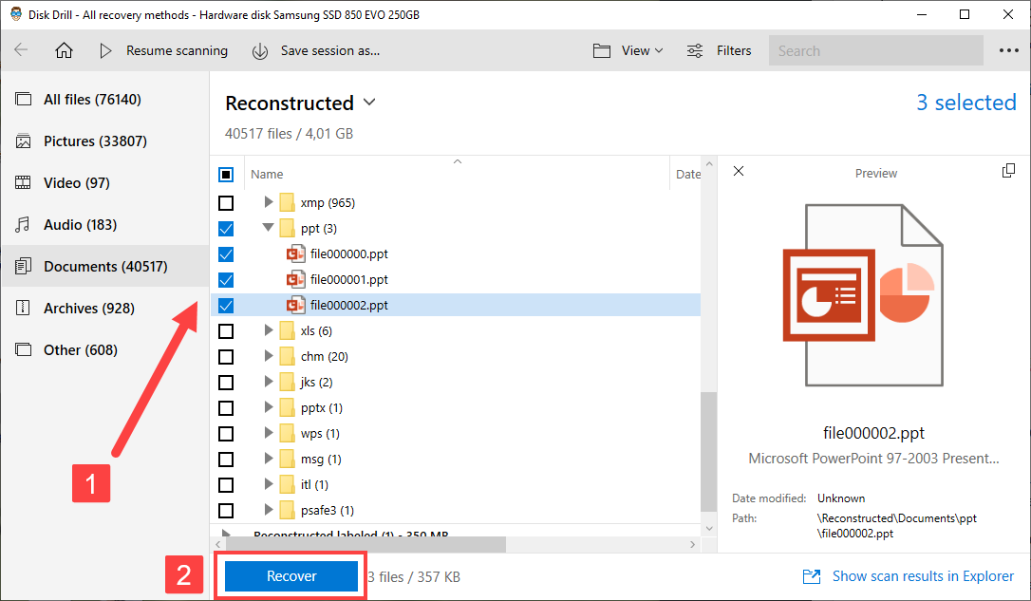Click PowerPoint icon of file000000.ppt
Screen dimensions: 1031x601
pyautogui.click(x=296, y=254)
